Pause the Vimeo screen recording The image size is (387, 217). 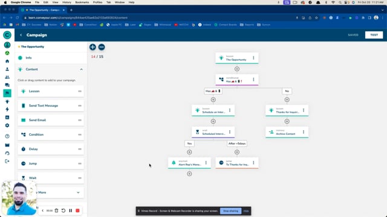pos(71,210)
